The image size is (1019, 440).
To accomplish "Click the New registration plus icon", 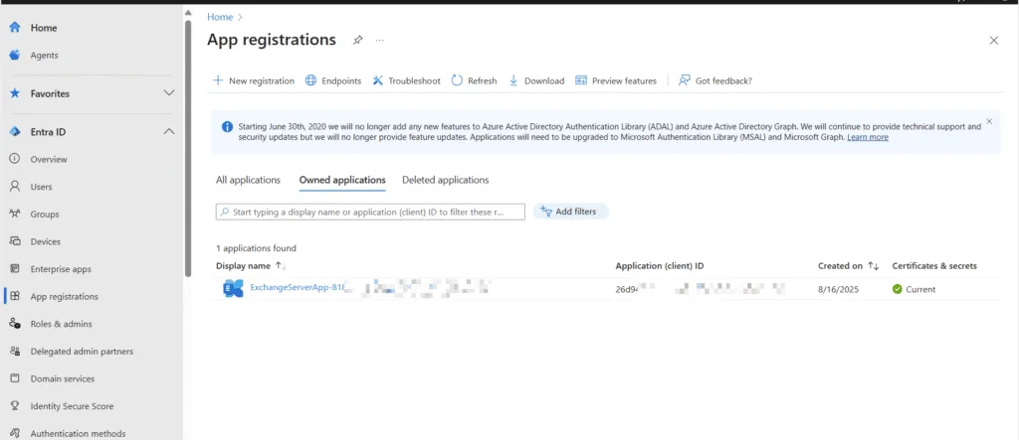I will (x=218, y=80).
